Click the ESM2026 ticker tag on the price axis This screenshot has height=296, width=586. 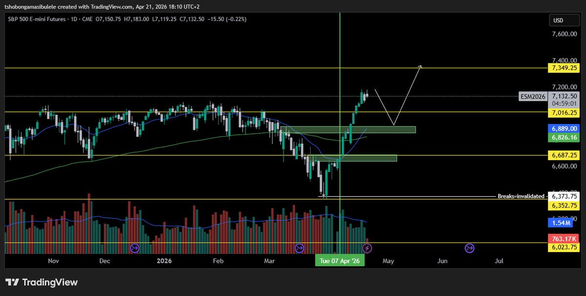533,96
